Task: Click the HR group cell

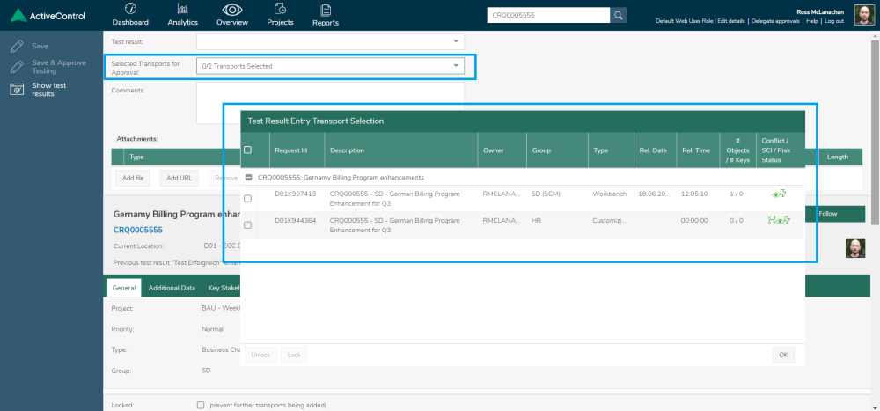Action: [536, 220]
